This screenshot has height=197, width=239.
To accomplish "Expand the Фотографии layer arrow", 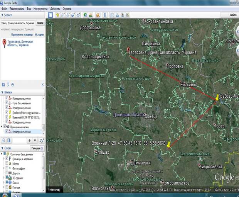I will [4, 168].
